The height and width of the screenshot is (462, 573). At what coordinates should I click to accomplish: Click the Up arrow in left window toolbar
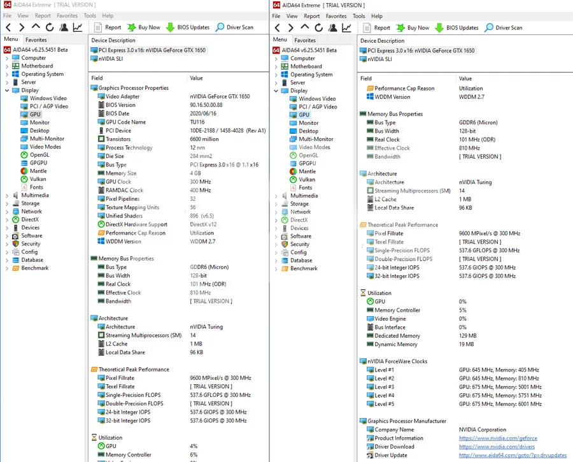(36, 27)
